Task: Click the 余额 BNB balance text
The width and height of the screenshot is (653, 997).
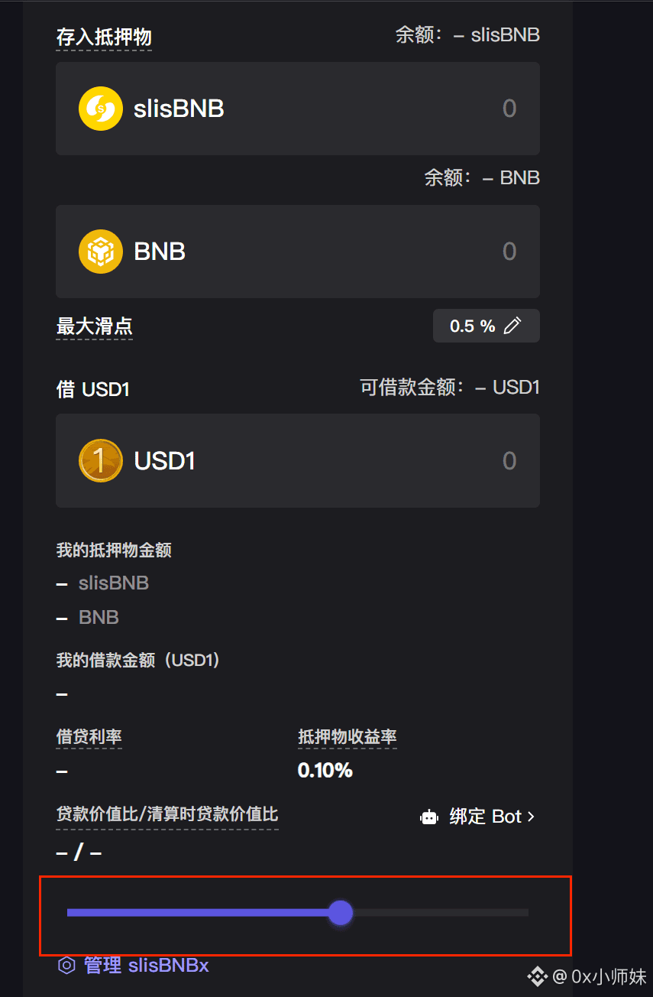Action: point(482,178)
